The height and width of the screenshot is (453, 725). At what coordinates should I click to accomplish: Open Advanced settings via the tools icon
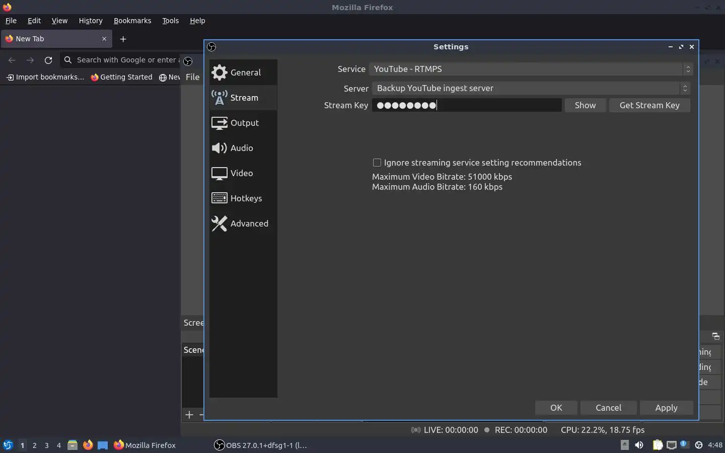[x=219, y=223]
